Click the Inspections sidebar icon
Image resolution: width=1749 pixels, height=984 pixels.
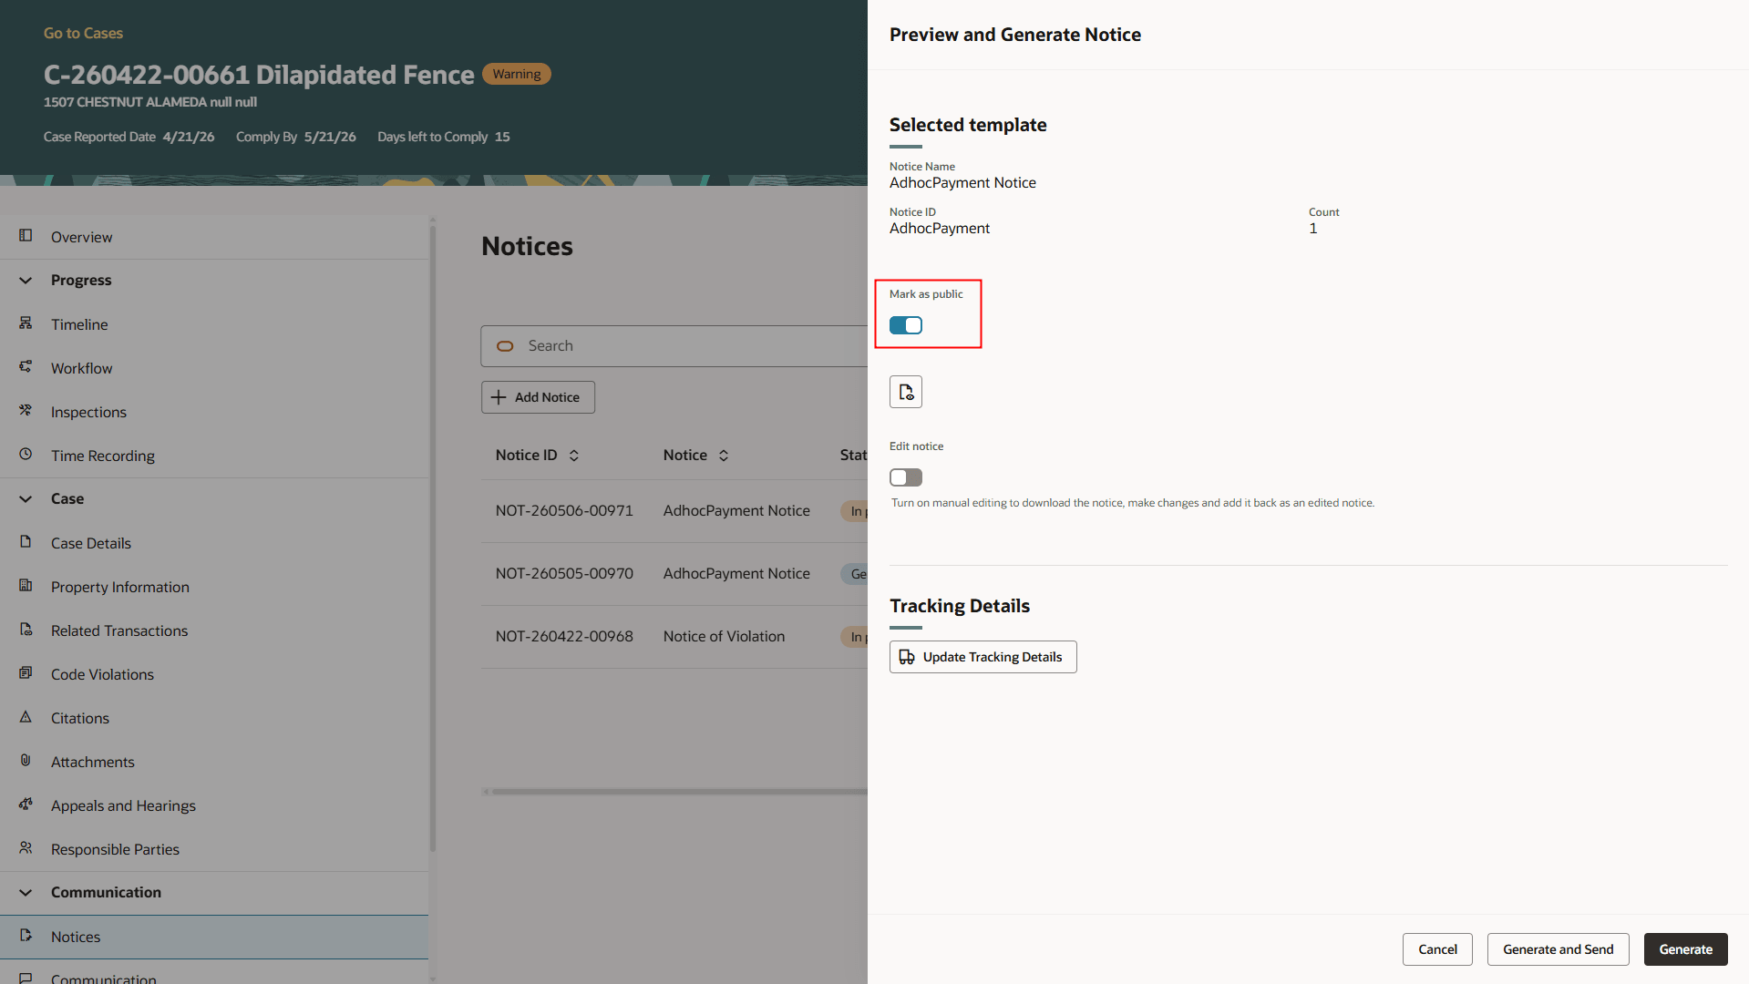(26, 411)
